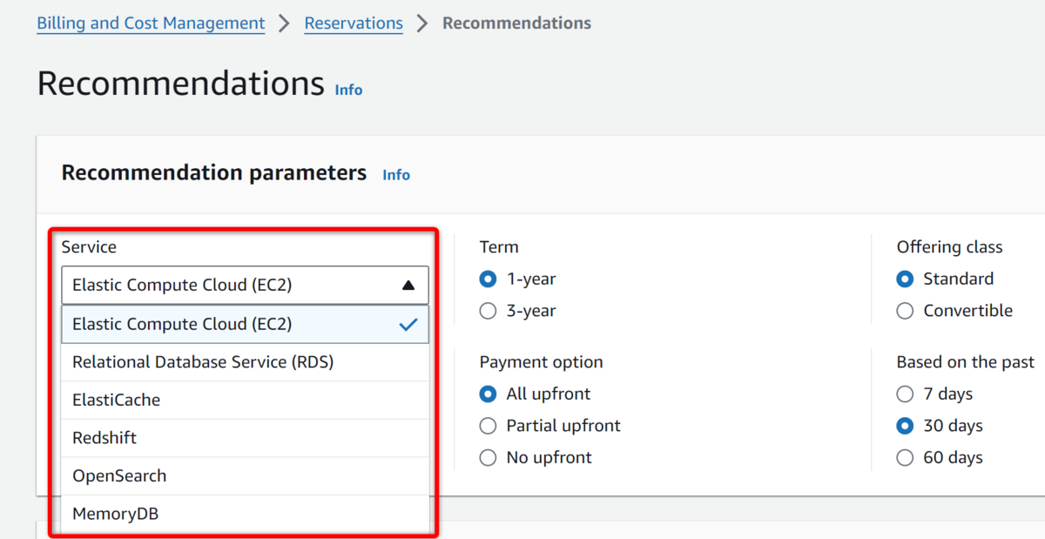The width and height of the screenshot is (1045, 539).
Task: Choose Partial upfront payment option
Action: coord(489,426)
